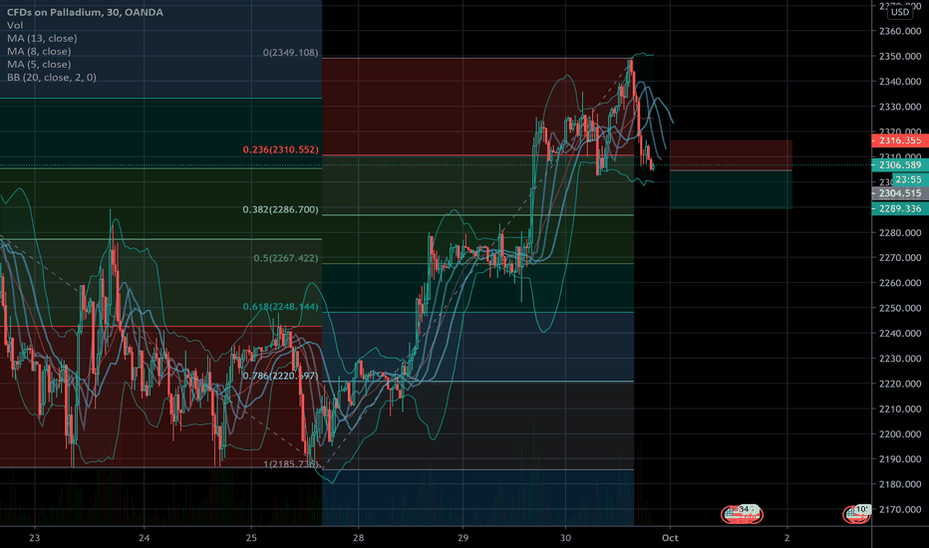Click the date label 23 on time axis

pos(35,538)
